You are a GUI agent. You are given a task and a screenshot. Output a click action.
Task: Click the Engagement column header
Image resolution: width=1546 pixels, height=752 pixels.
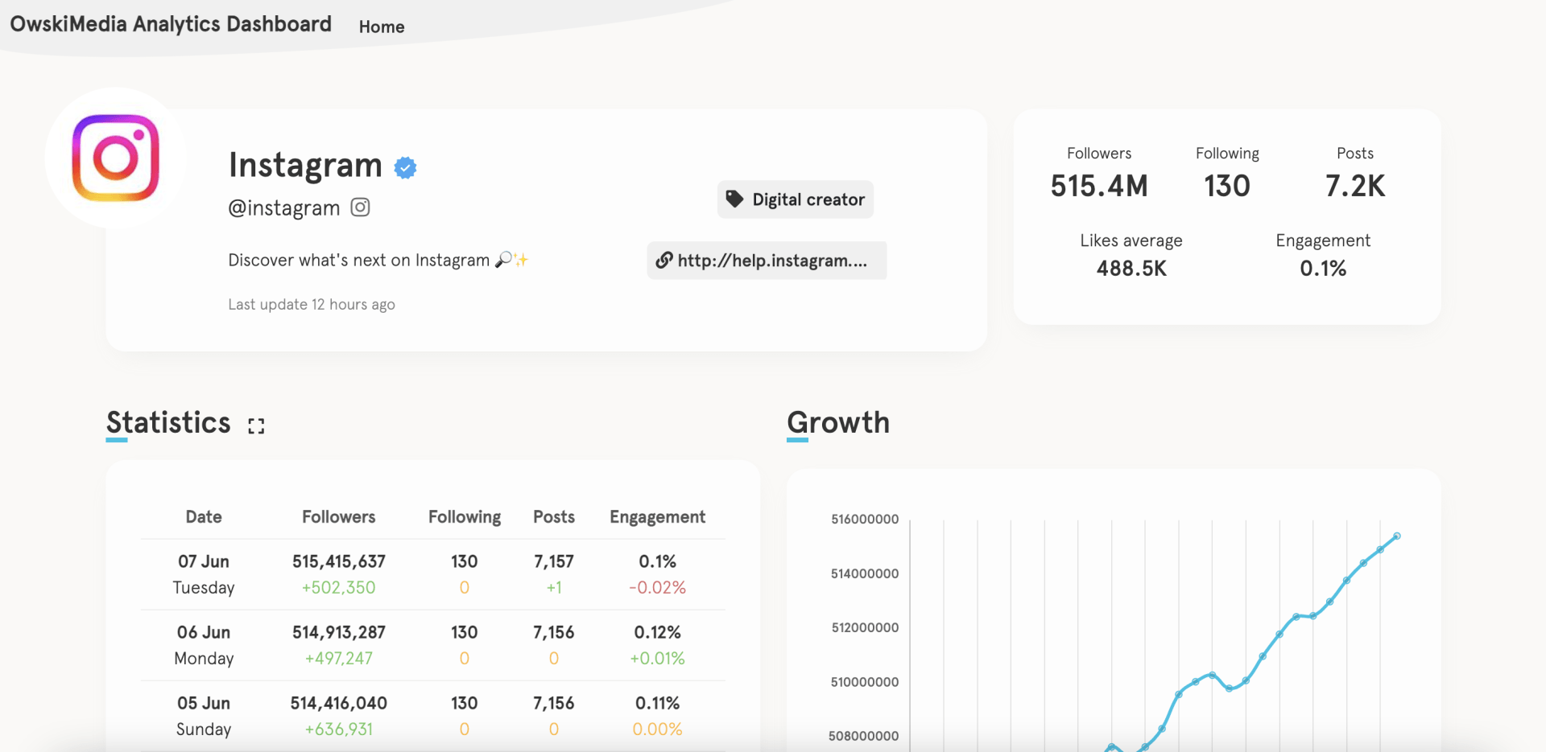pos(657,517)
